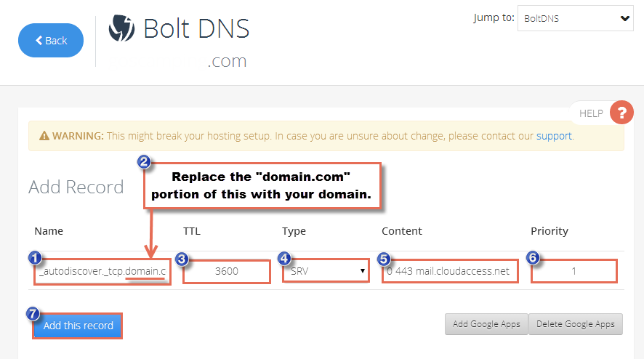Expand the SRV record type dropdown
This screenshot has height=359, width=644.
pos(326,271)
